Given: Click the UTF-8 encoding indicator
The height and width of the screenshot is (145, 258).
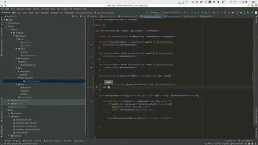Looking at the screenshot, I should coord(218,144).
